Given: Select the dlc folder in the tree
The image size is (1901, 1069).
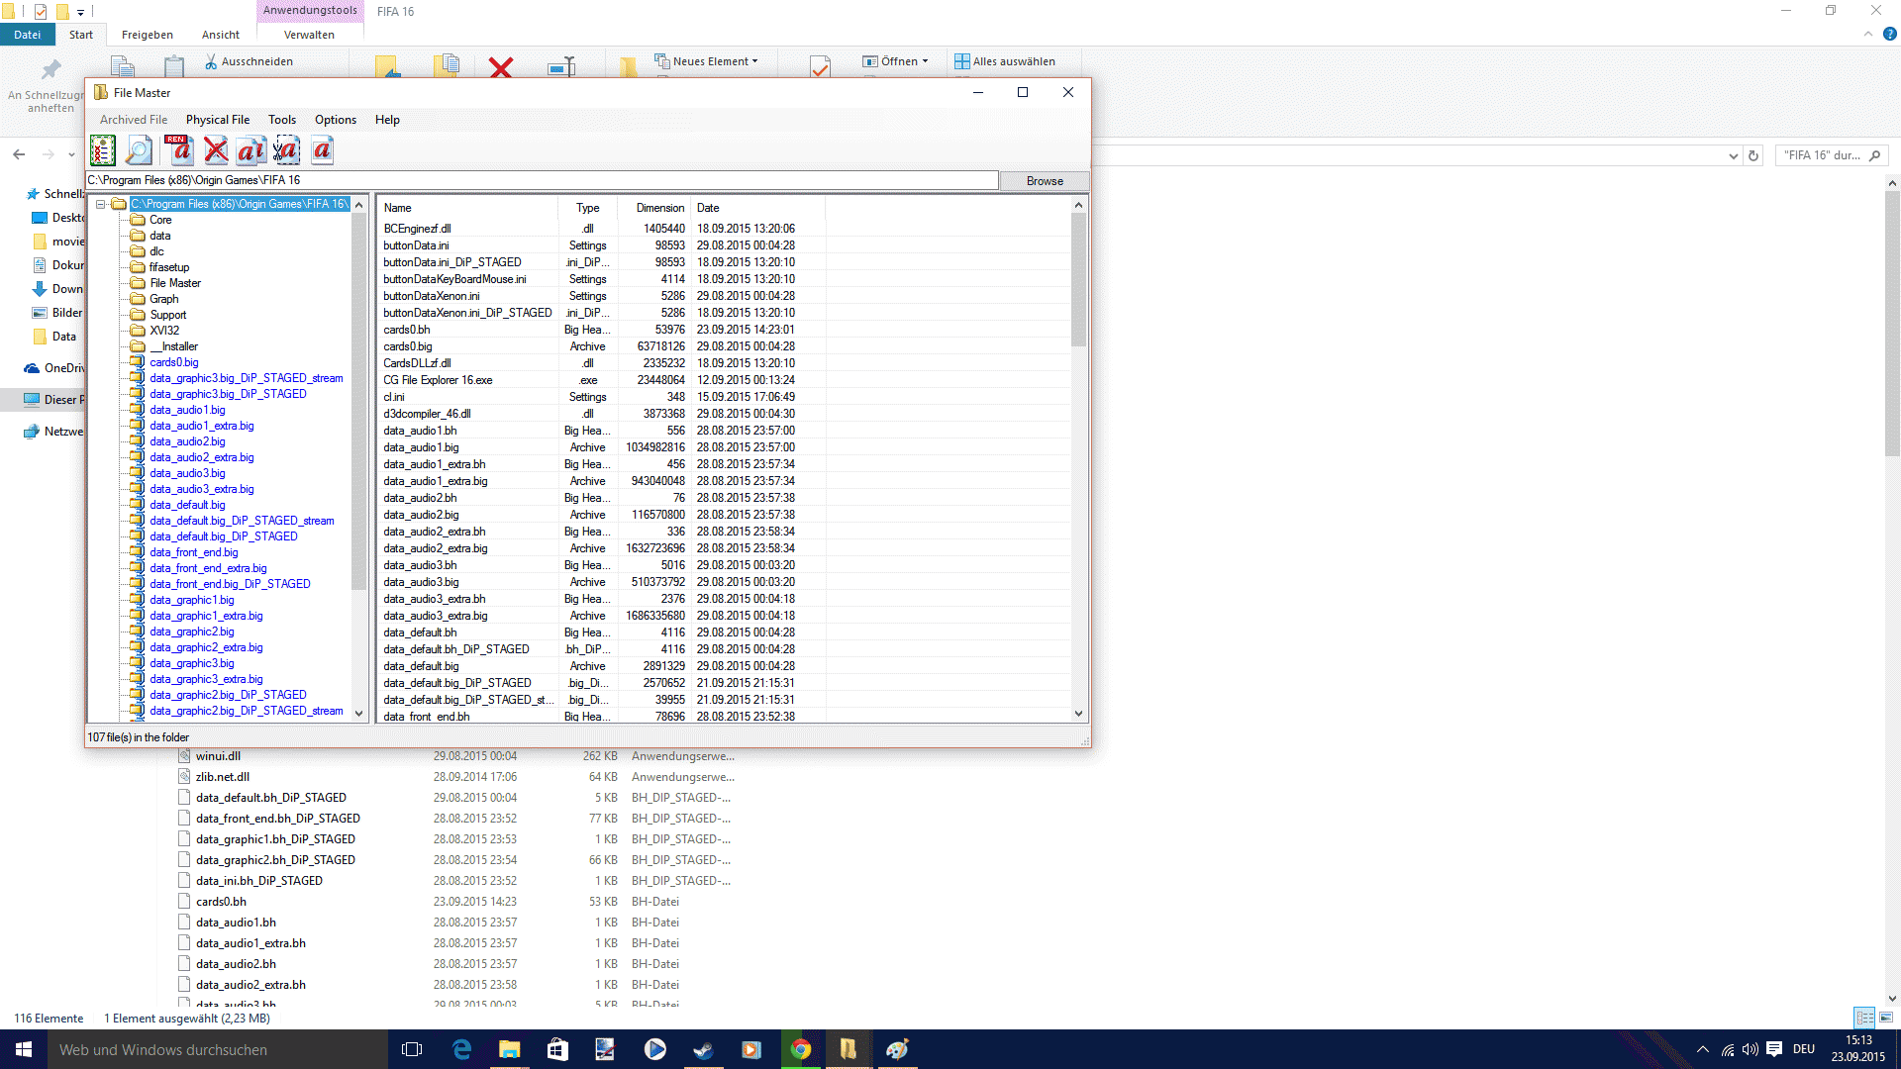Looking at the screenshot, I should [156, 251].
